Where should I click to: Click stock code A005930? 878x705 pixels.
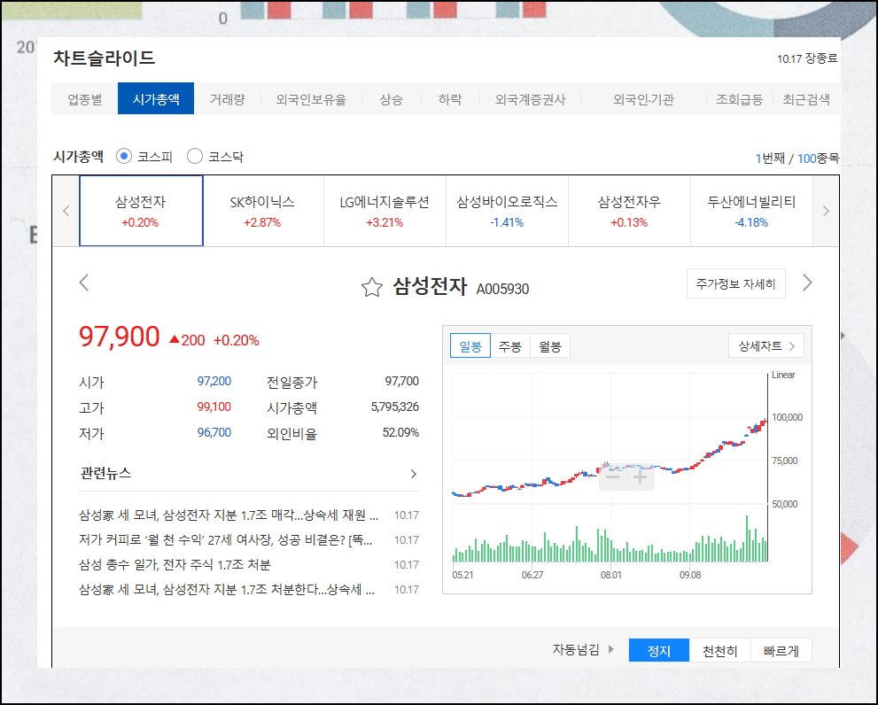pos(502,289)
